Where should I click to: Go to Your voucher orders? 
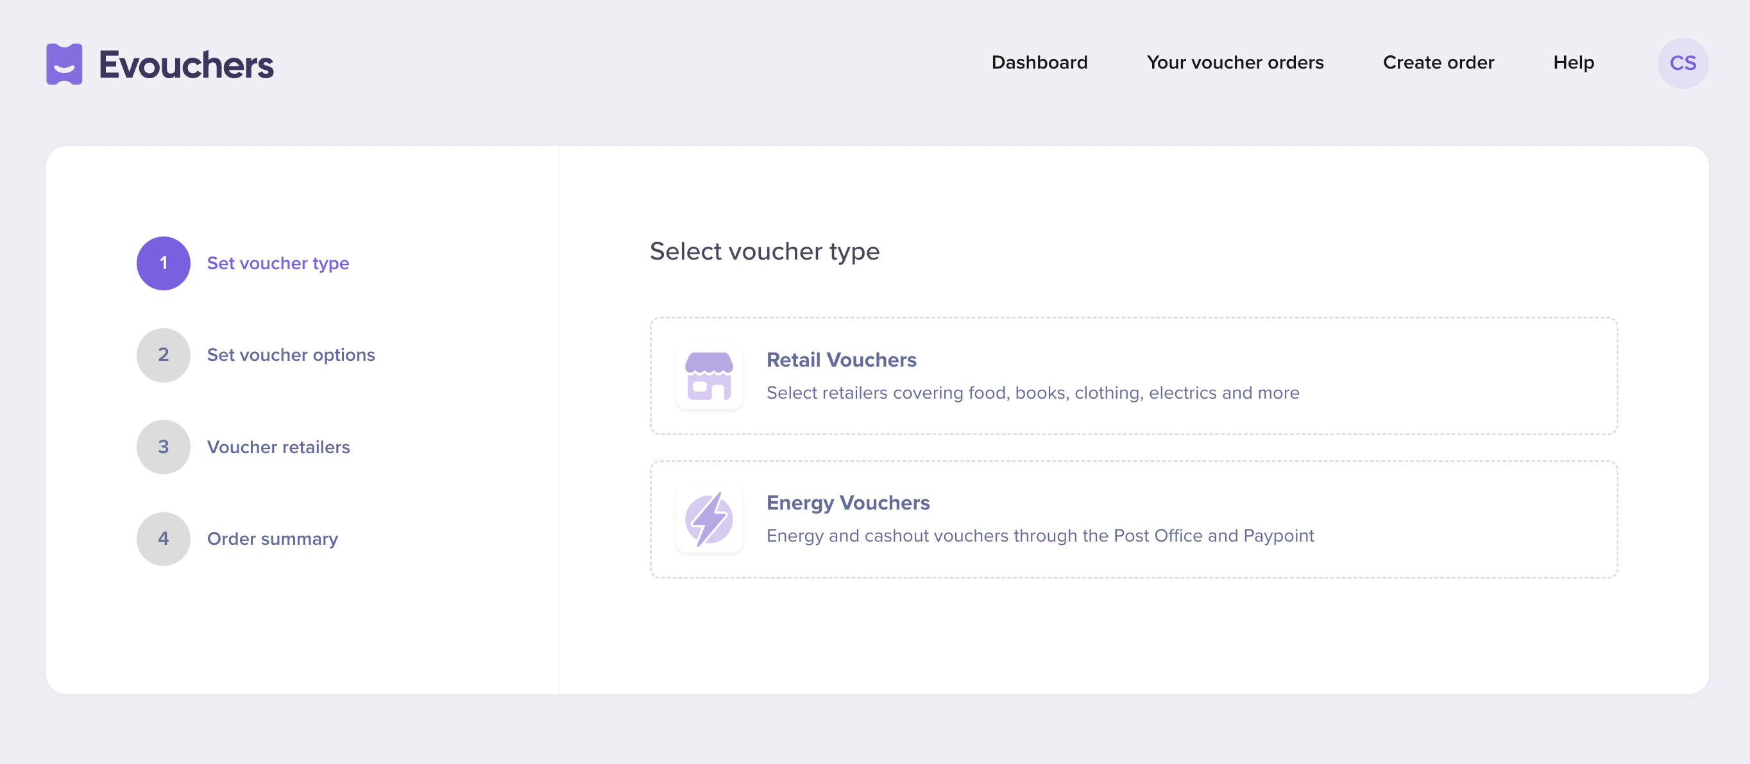coord(1234,62)
